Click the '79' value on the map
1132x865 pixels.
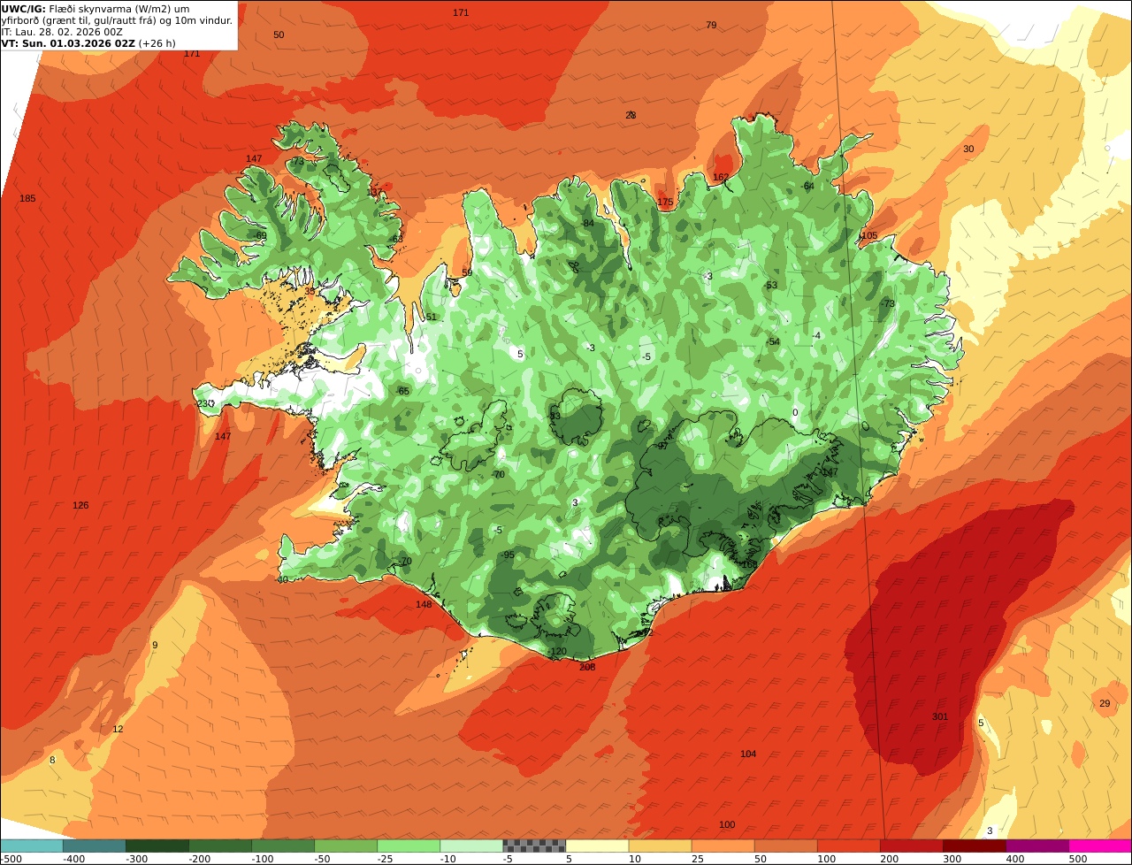tap(711, 25)
